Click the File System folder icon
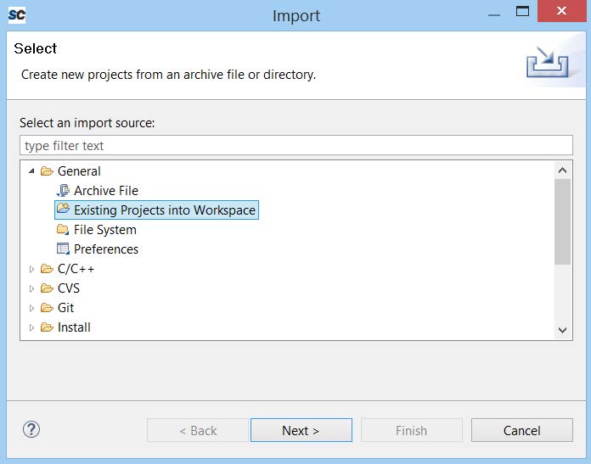Screen dimensions: 591x464 coord(63,230)
